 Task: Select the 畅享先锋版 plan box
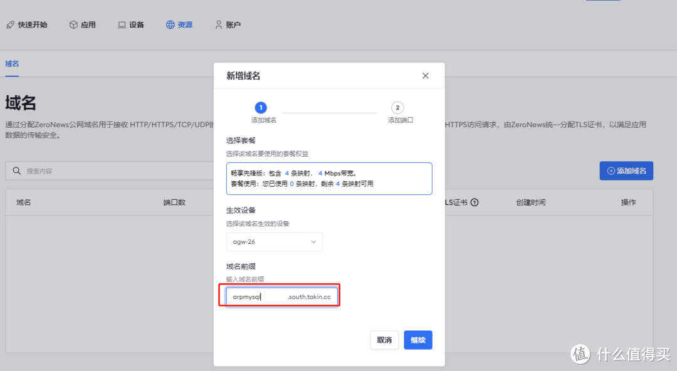(329, 179)
